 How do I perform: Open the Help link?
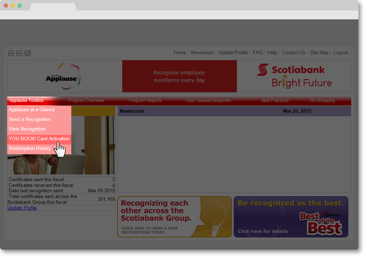[x=272, y=52]
